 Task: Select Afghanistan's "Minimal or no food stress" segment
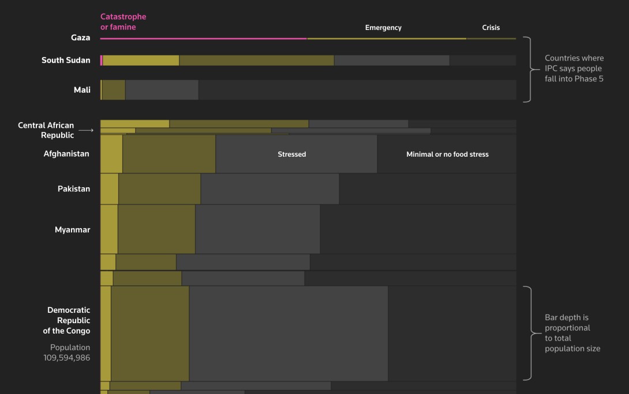[x=447, y=154]
